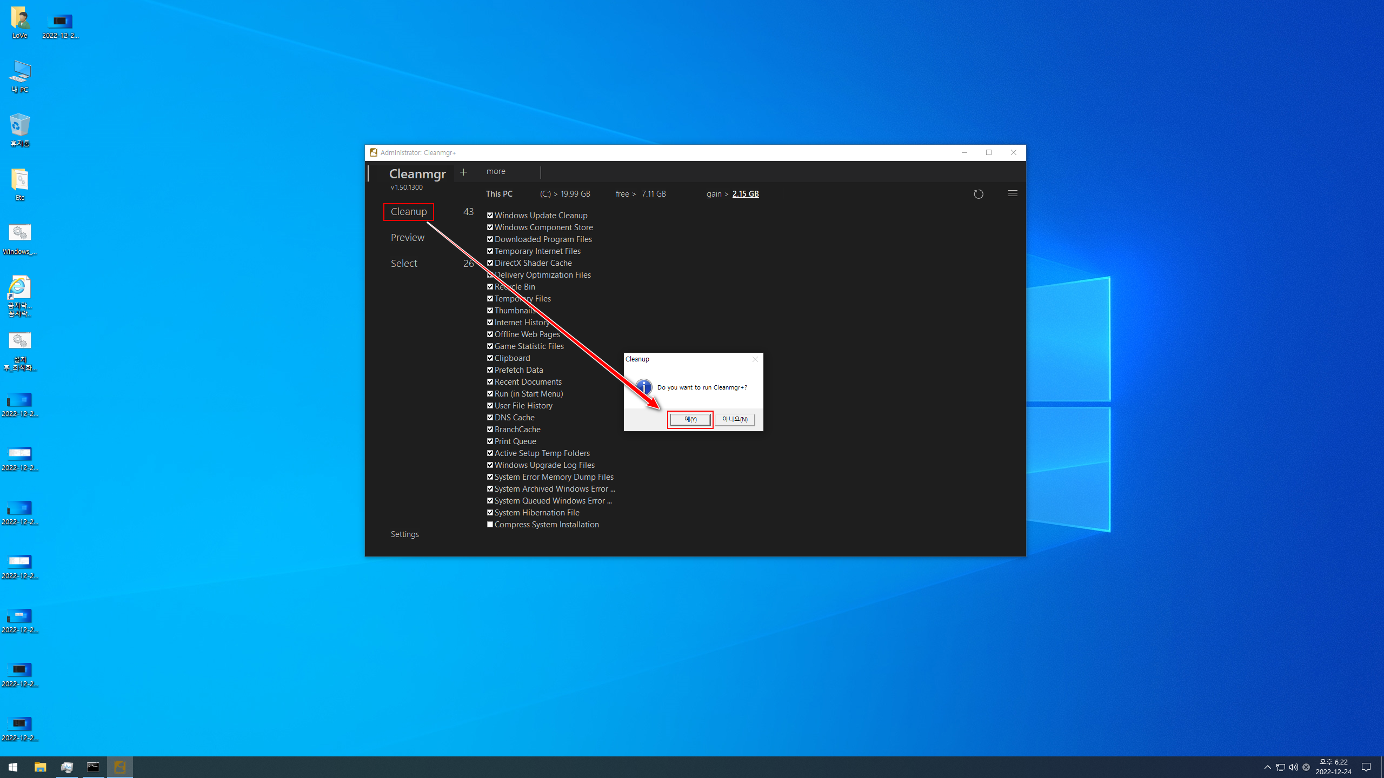Uncheck System Hibernation File checkbox
Screen dimensions: 1384x778
pyautogui.click(x=490, y=513)
